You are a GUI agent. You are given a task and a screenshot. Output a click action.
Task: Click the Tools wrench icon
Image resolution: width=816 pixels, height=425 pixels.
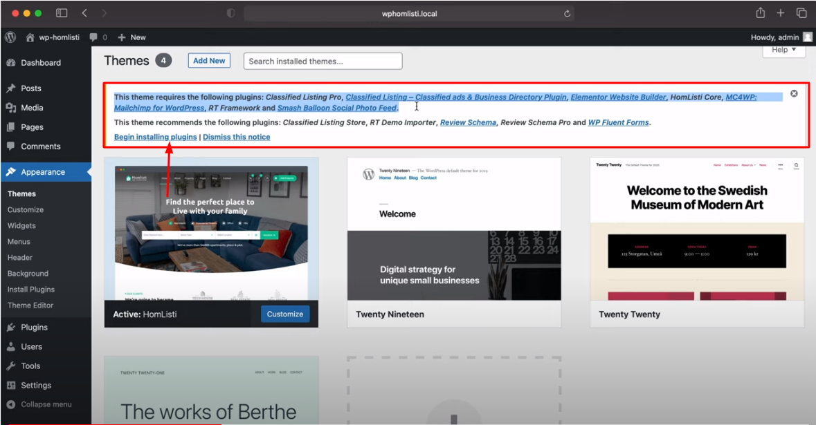tap(11, 366)
